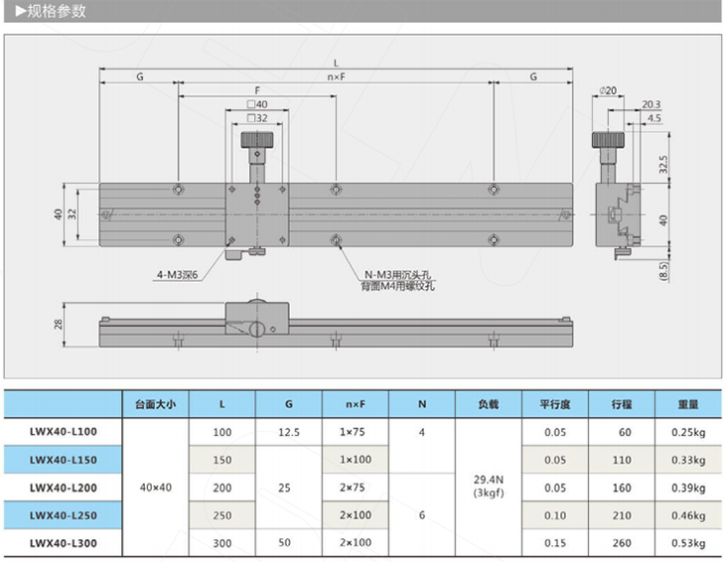Select the LWX40-L250 model row label
725x562 pixels.
[62, 515]
